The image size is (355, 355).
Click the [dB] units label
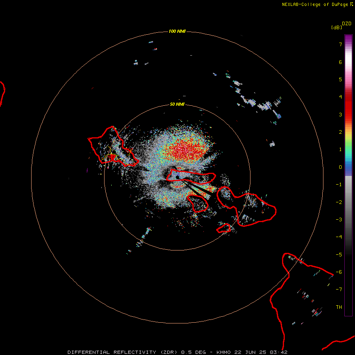point(336,27)
